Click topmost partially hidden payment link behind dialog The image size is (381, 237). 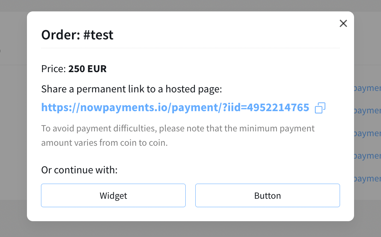(x=368, y=88)
